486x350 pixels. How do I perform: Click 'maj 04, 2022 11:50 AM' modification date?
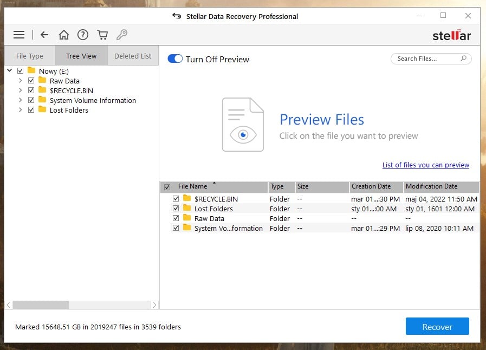[441, 199]
